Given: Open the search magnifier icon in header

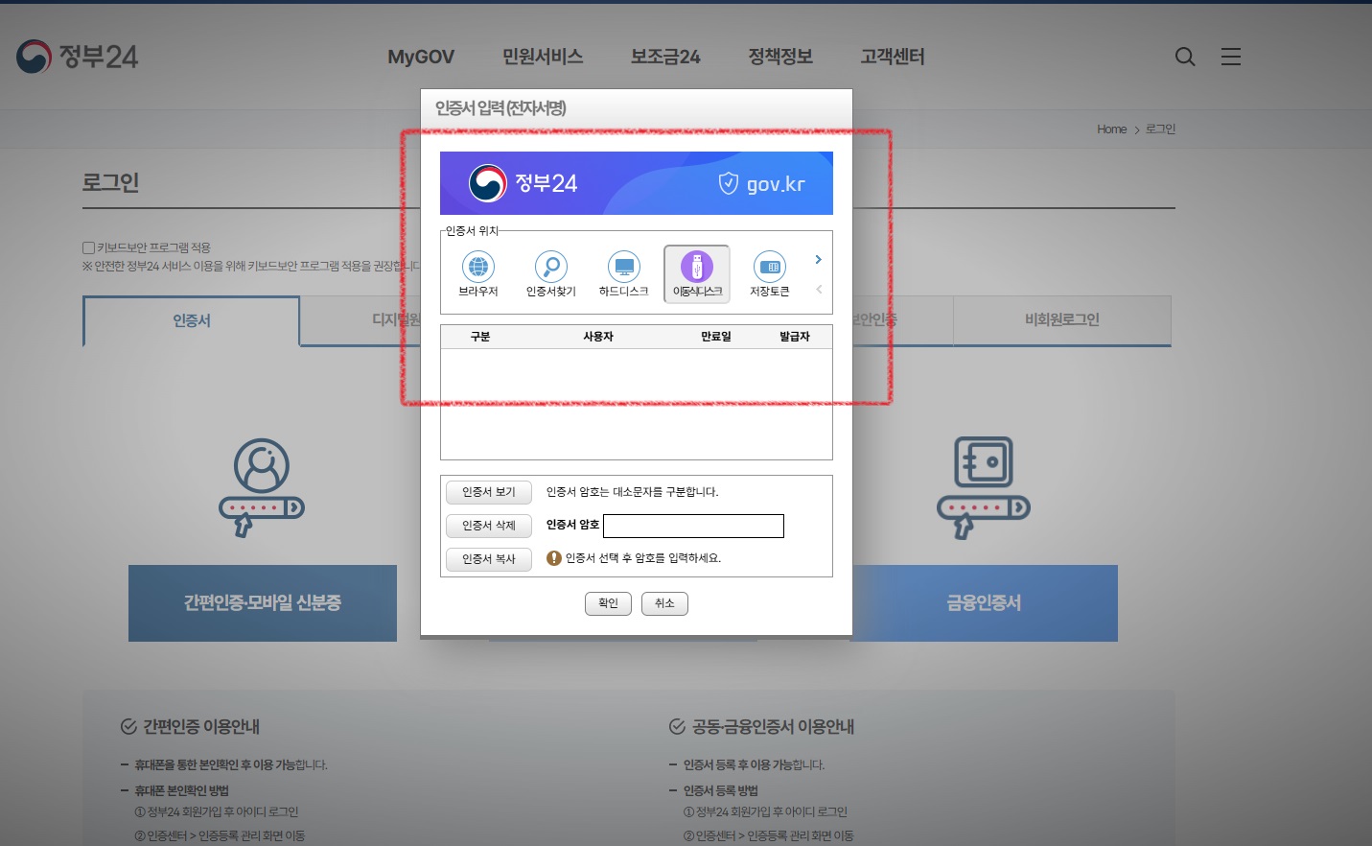Looking at the screenshot, I should pyautogui.click(x=1185, y=57).
